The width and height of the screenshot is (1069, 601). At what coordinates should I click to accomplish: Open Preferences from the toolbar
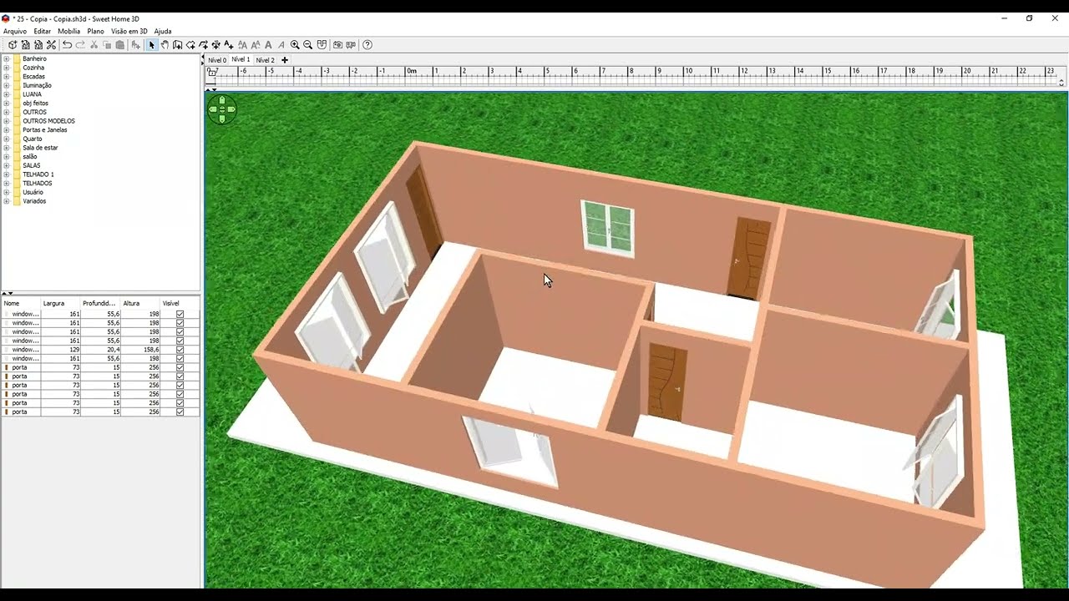[51, 45]
